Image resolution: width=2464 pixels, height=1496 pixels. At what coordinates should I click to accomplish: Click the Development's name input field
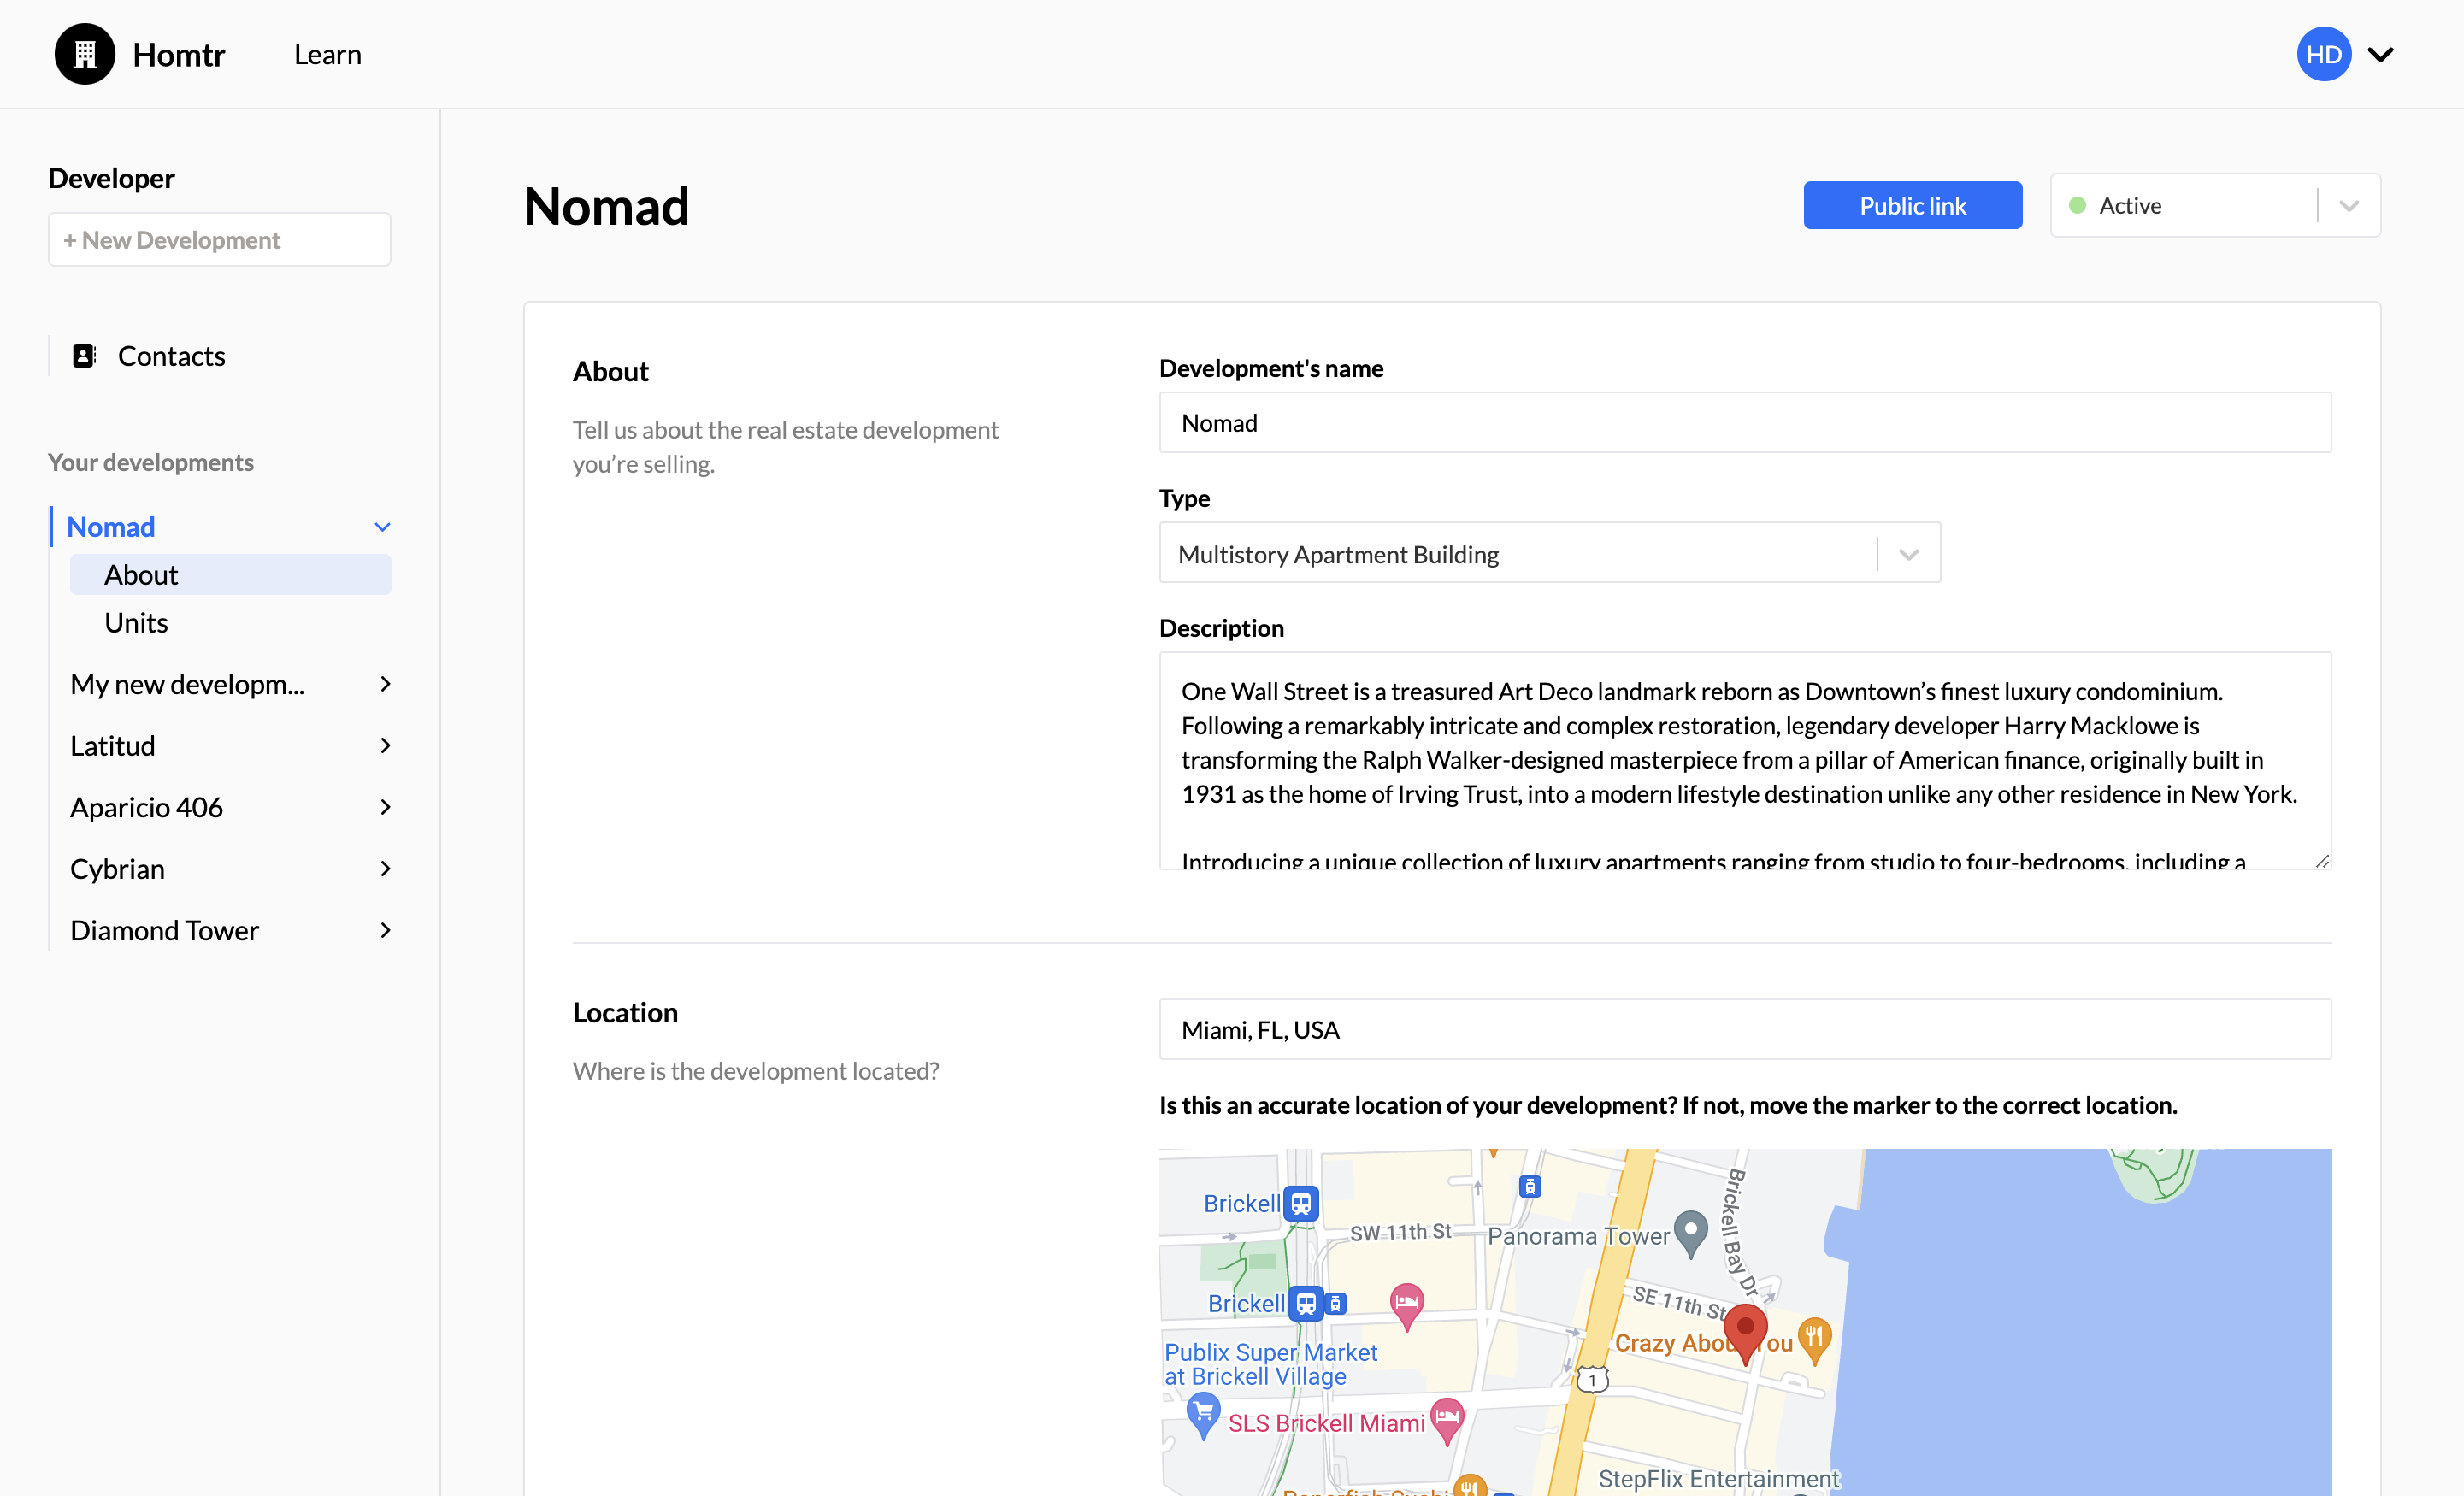point(1744,422)
